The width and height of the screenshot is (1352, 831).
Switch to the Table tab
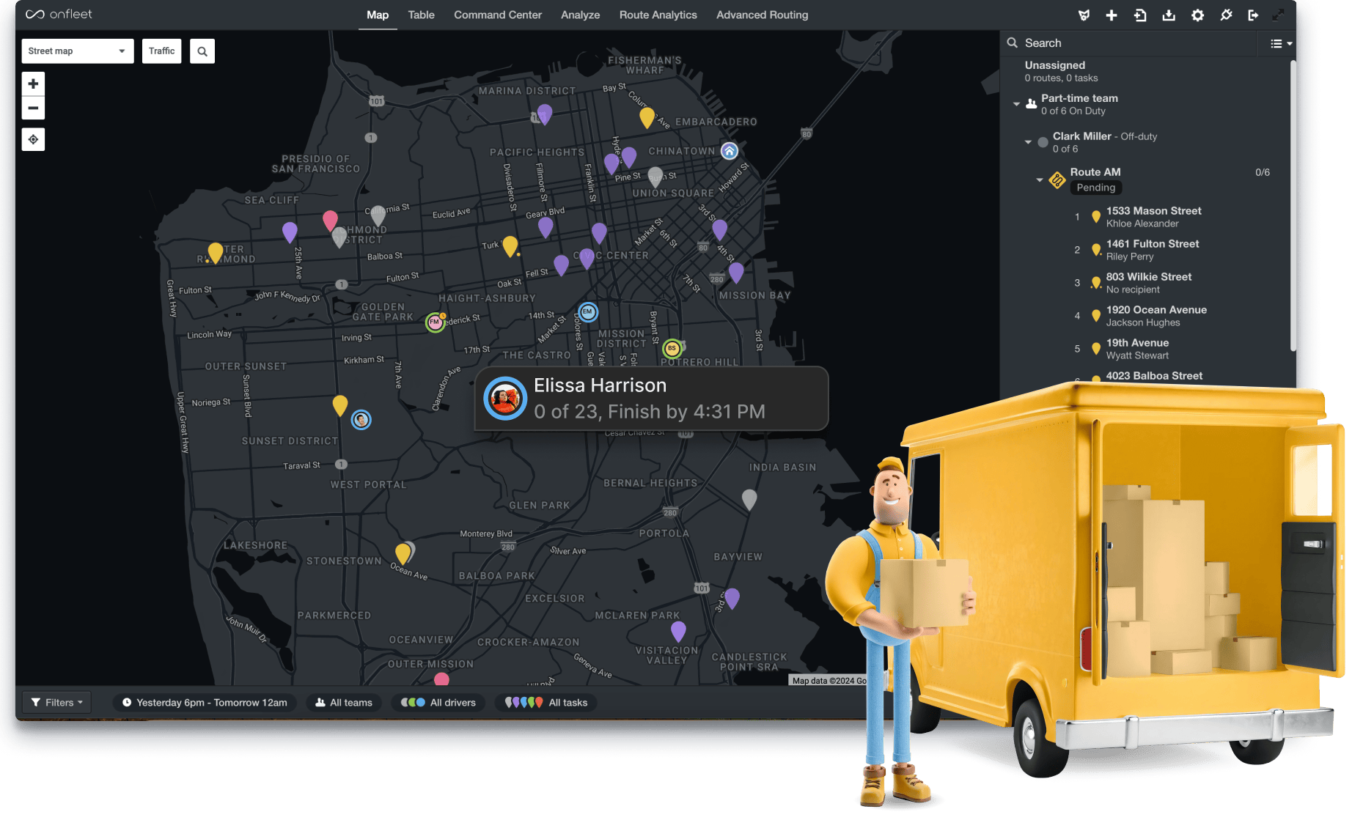coord(421,15)
